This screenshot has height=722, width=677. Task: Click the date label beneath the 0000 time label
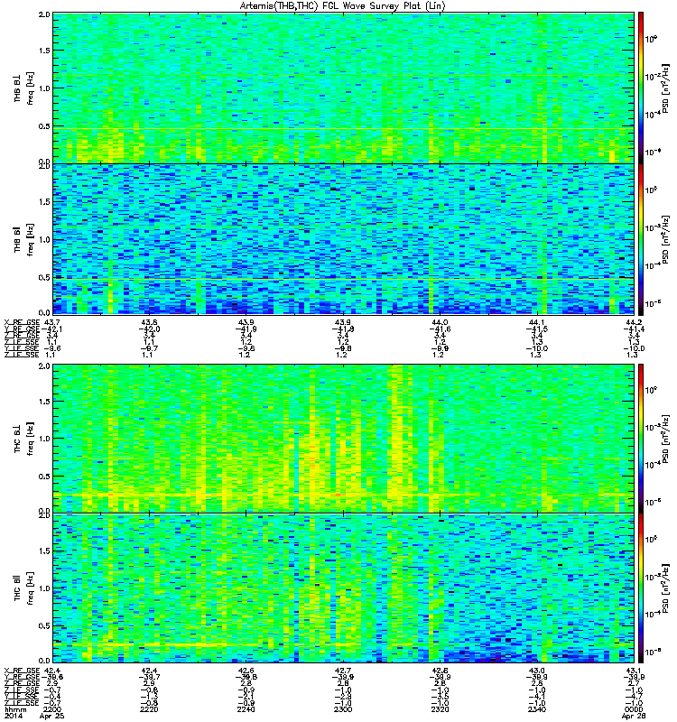(x=634, y=716)
